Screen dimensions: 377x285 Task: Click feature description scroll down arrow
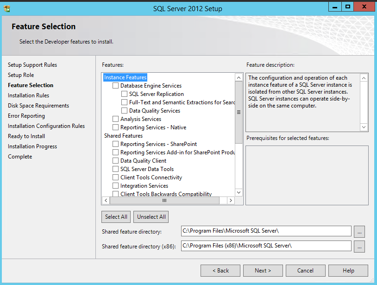click(x=364, y=127)
